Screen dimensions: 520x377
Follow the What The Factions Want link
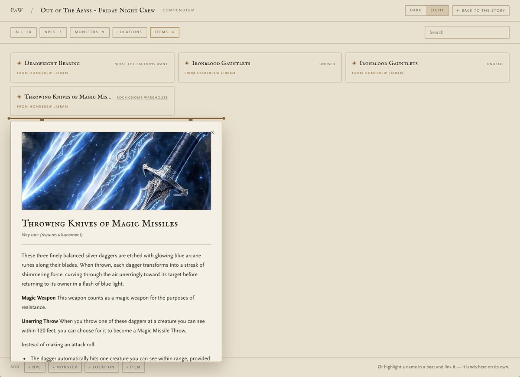(x=141, y=64)
